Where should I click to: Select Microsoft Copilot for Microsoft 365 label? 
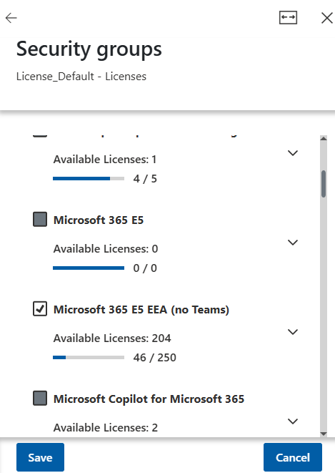click(149, 399)
